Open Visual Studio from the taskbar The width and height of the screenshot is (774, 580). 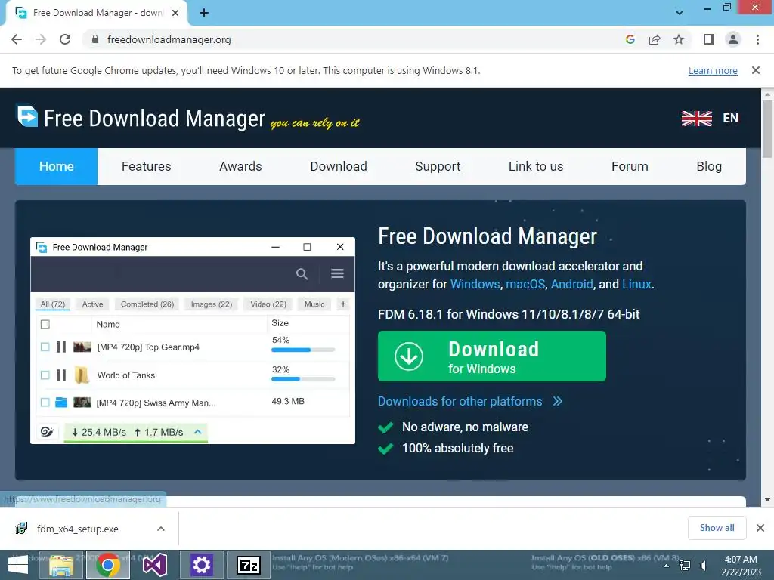[154, 565]
